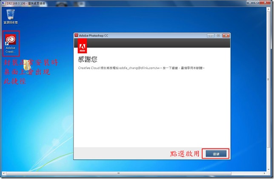Image resolution: width=274 pixels, height=179 pixels.
Task: Click the red Adobe logo in dialog
Action: click(x=82, y=47)
